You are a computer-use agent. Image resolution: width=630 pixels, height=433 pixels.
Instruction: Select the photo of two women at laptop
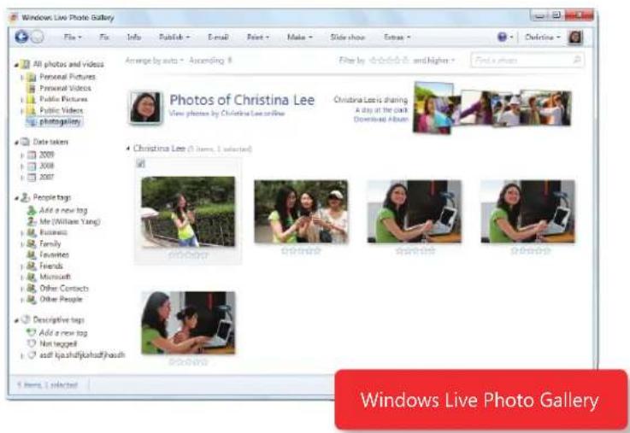coord(188,323)
